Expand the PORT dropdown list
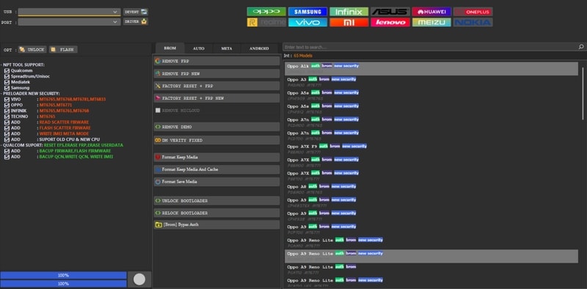Screen dimensions: 587x289 click(x=69, y=22)
